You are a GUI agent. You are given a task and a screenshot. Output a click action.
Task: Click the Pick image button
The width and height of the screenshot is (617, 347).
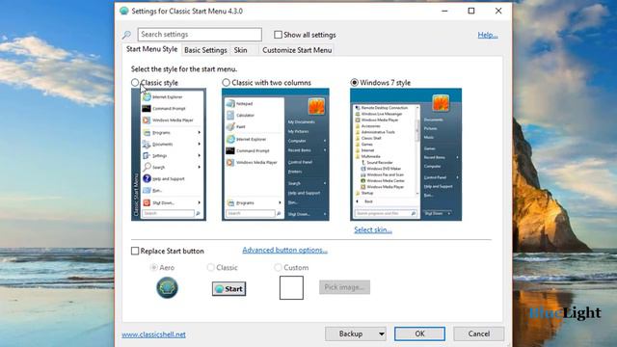tap(344, 287)
